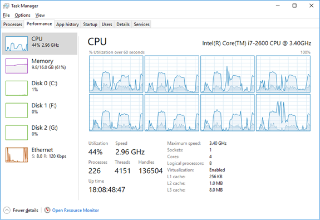Click the Task Manager title bar icon
The image size is (320, 220).
[x=6, y=6]
